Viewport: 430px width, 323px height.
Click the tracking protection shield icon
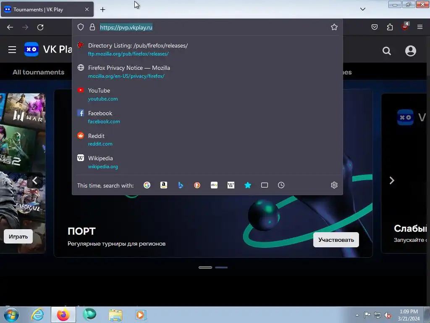pyautogui.click(x=80, y=27)
